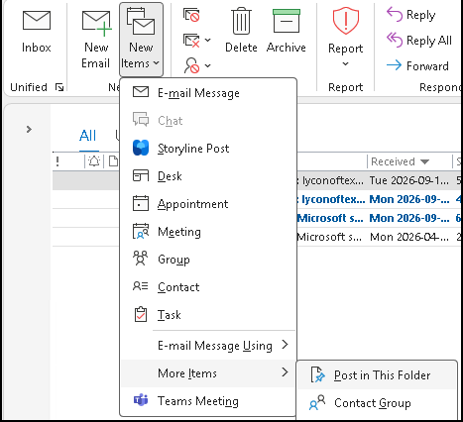Expand the collapsed folder pane chevron
The width and height of the screenshot is (463, 422).
pos(29,129)
